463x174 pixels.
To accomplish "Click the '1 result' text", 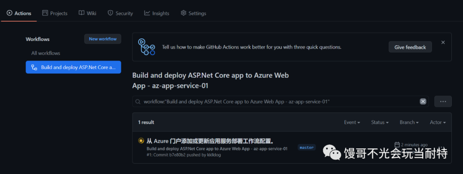I will coord(146,122).
